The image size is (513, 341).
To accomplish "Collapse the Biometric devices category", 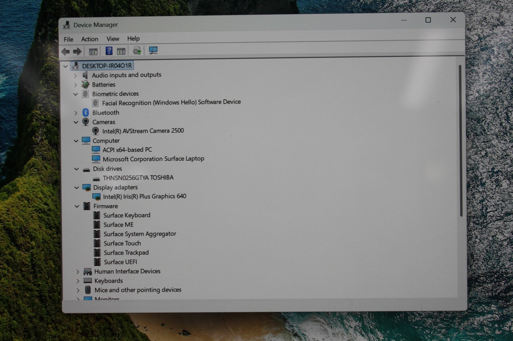I will [75, 94].
